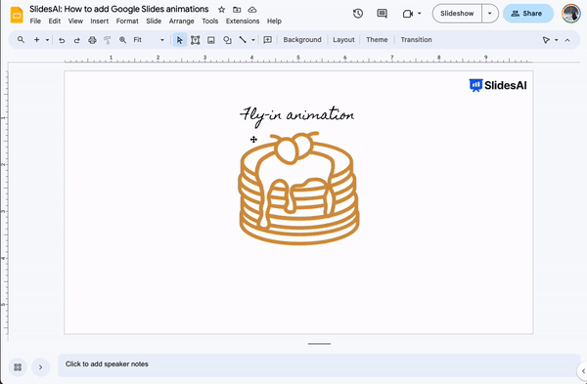This screenshot has width=587, height=384.
Task: Add a new slide with plus icon
Action: [x=37, y=40]
